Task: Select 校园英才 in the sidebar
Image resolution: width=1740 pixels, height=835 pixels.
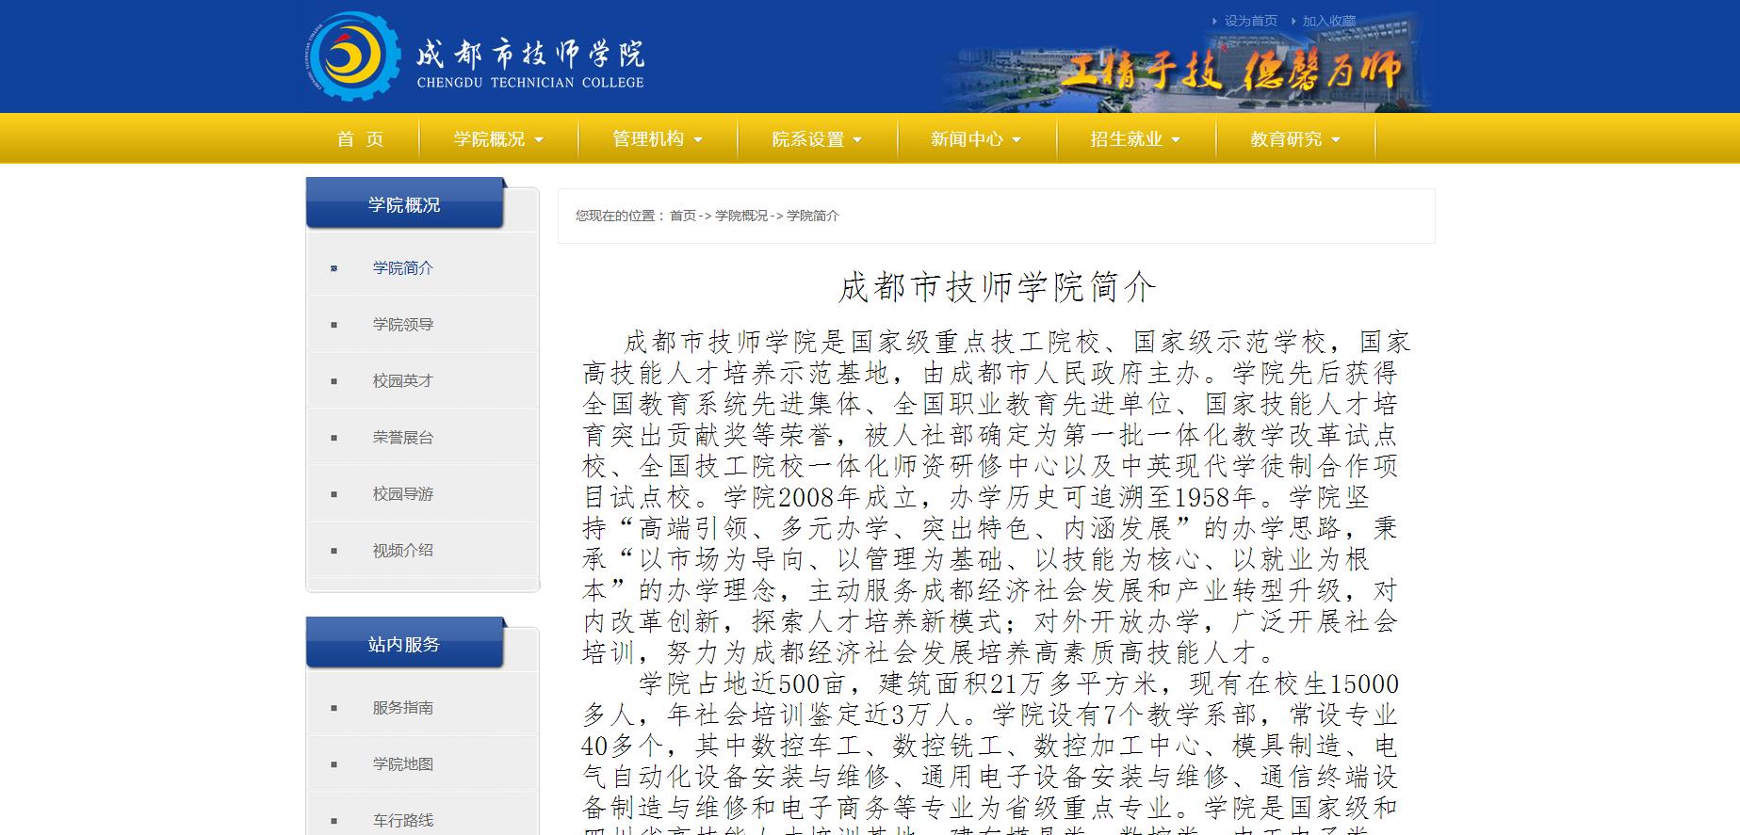Action: tap(403, 381)
